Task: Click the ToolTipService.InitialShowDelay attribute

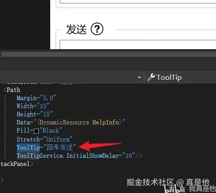Action: click(67, 156)
